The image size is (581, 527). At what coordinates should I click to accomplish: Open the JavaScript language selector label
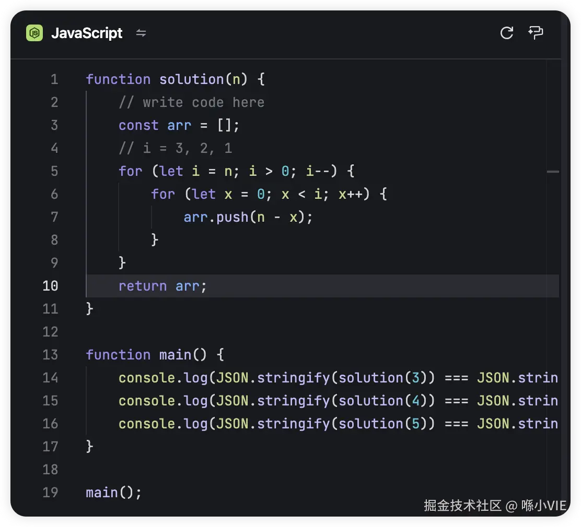[87, 33]
